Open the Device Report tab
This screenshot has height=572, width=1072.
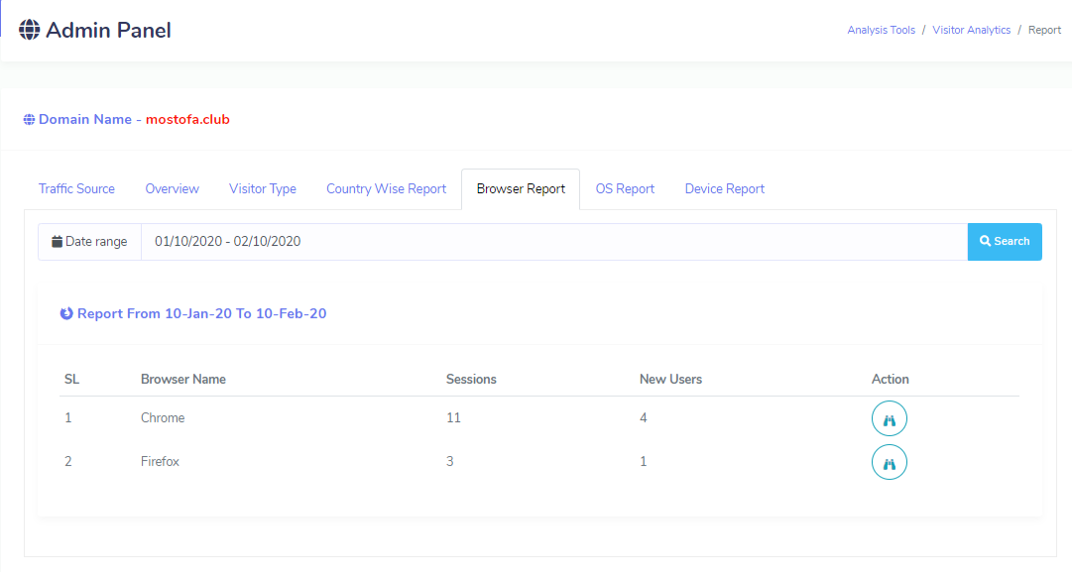click(724, 189)
